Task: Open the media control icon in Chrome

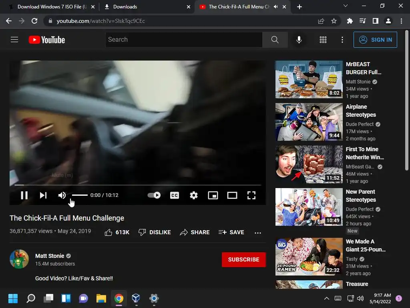Action: [362, 21]
